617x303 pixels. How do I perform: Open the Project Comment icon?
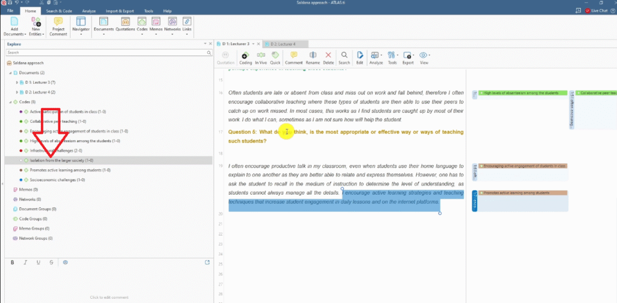(x=58, y=22)
